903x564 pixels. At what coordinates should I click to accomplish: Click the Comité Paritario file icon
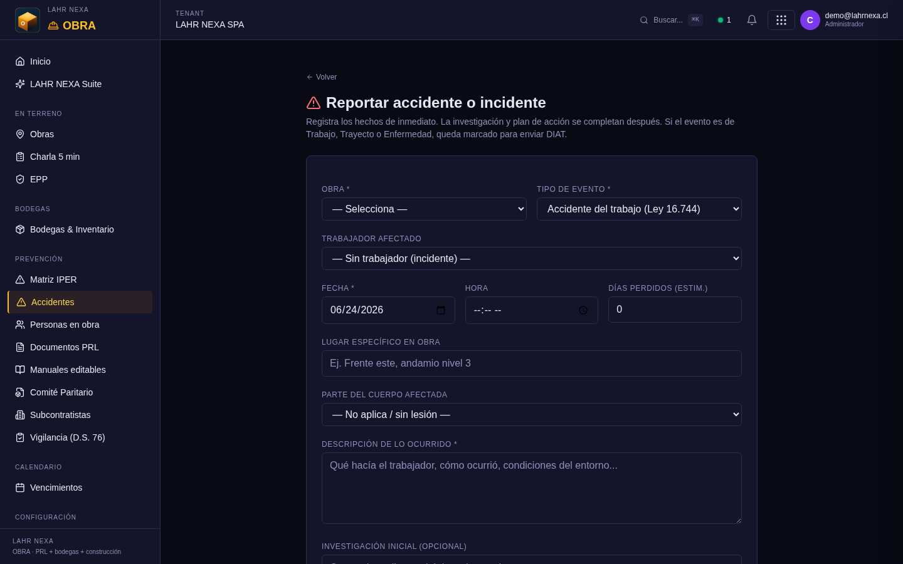pyautogui.click(x=20, y=392)
